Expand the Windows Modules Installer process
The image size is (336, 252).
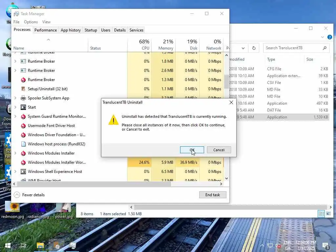point(15,153)
